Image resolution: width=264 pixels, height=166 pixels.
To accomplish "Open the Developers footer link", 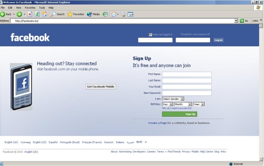I will (x=139, y=151).
